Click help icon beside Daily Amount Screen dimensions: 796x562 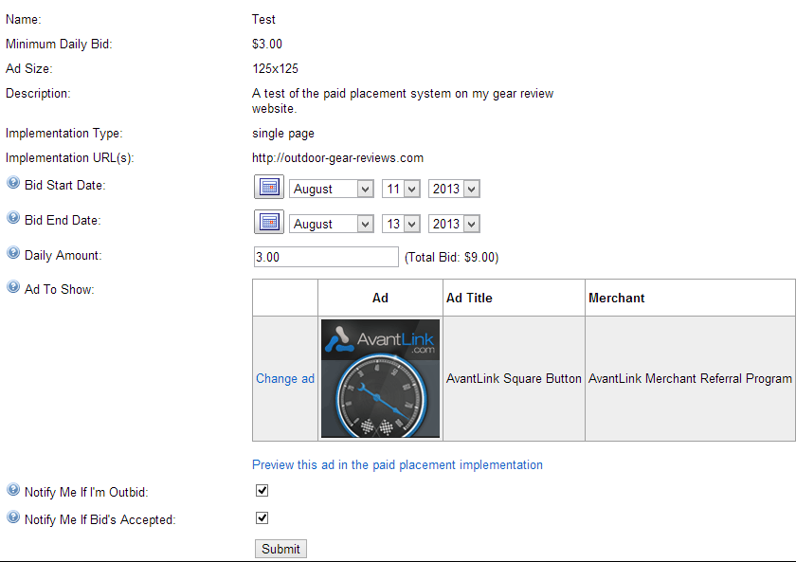(13, 253)
